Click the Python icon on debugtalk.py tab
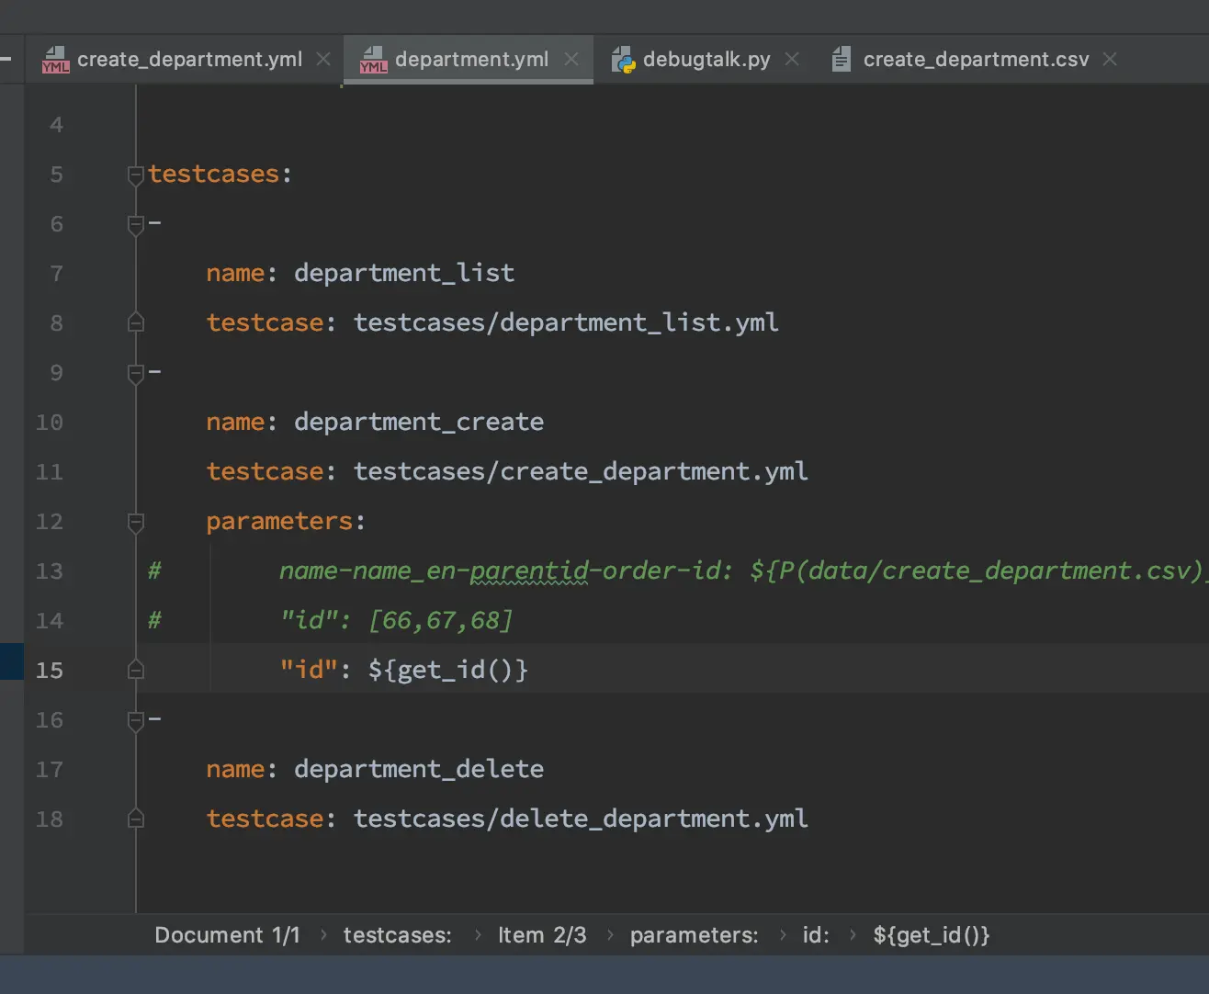The height and width of the screenshot is (994, 1209). (x=623, y=60)
